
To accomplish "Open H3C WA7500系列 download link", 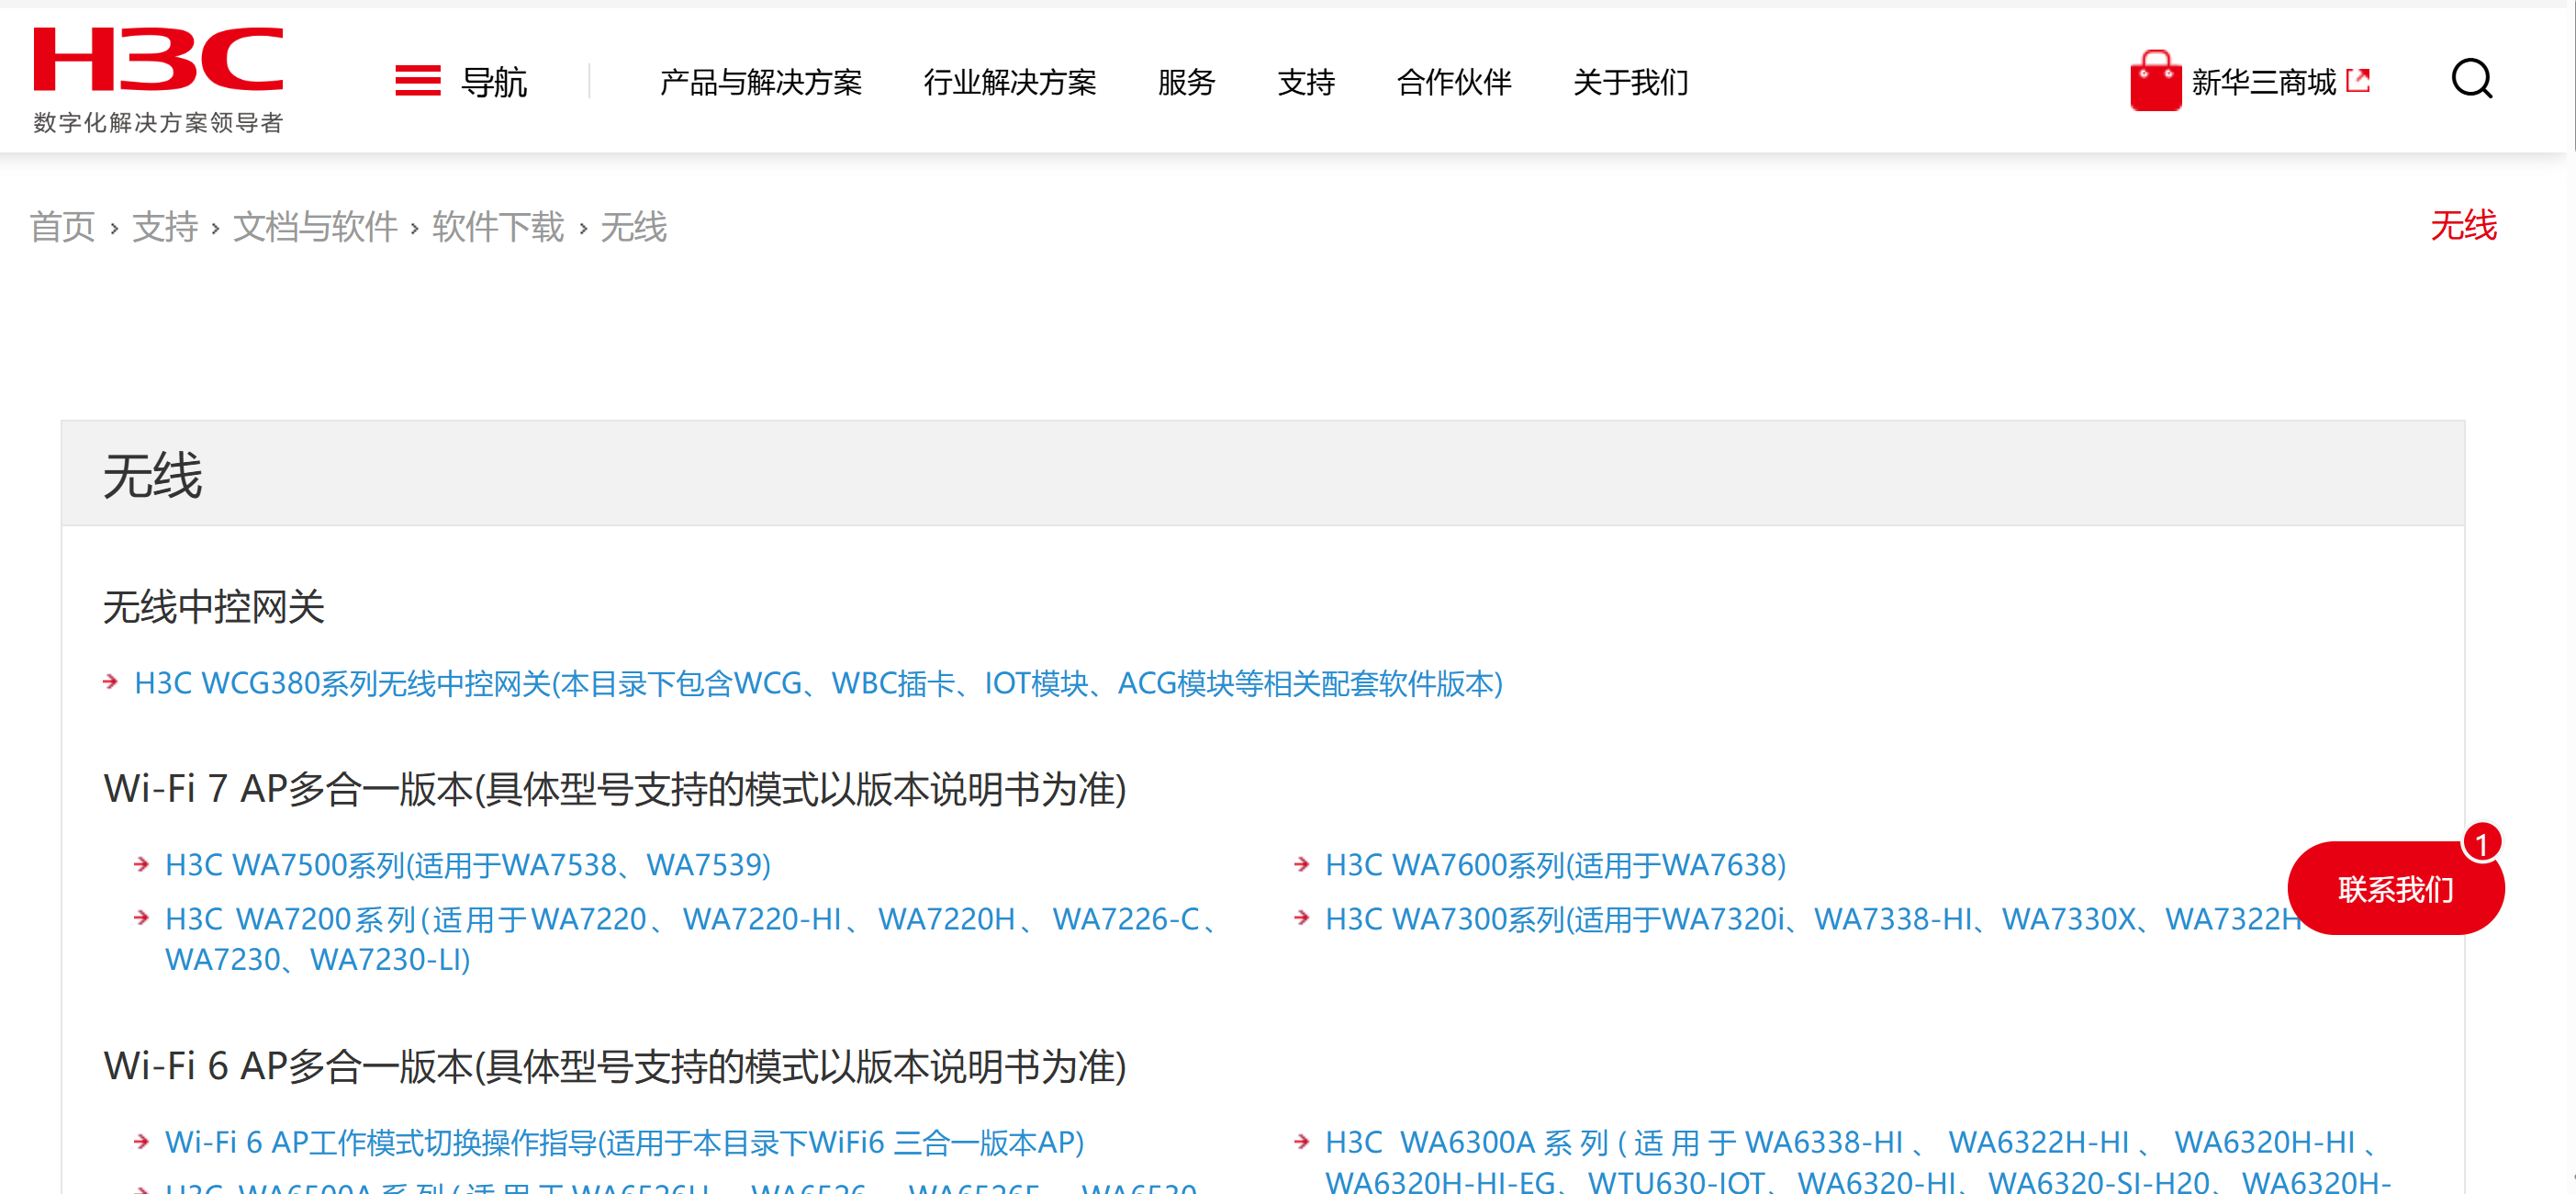I will [467, 864].
